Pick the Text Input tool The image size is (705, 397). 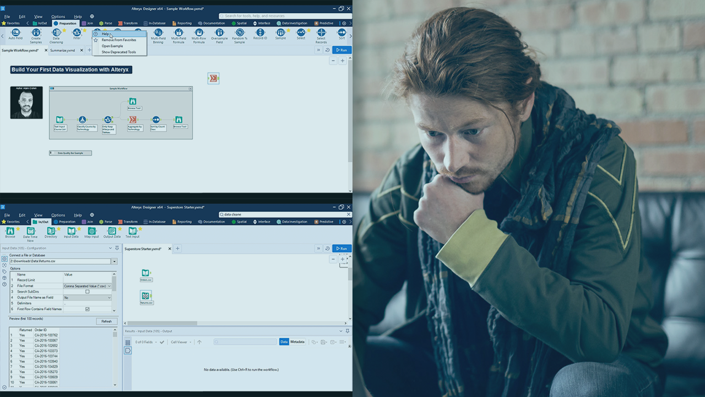point(132,232)
